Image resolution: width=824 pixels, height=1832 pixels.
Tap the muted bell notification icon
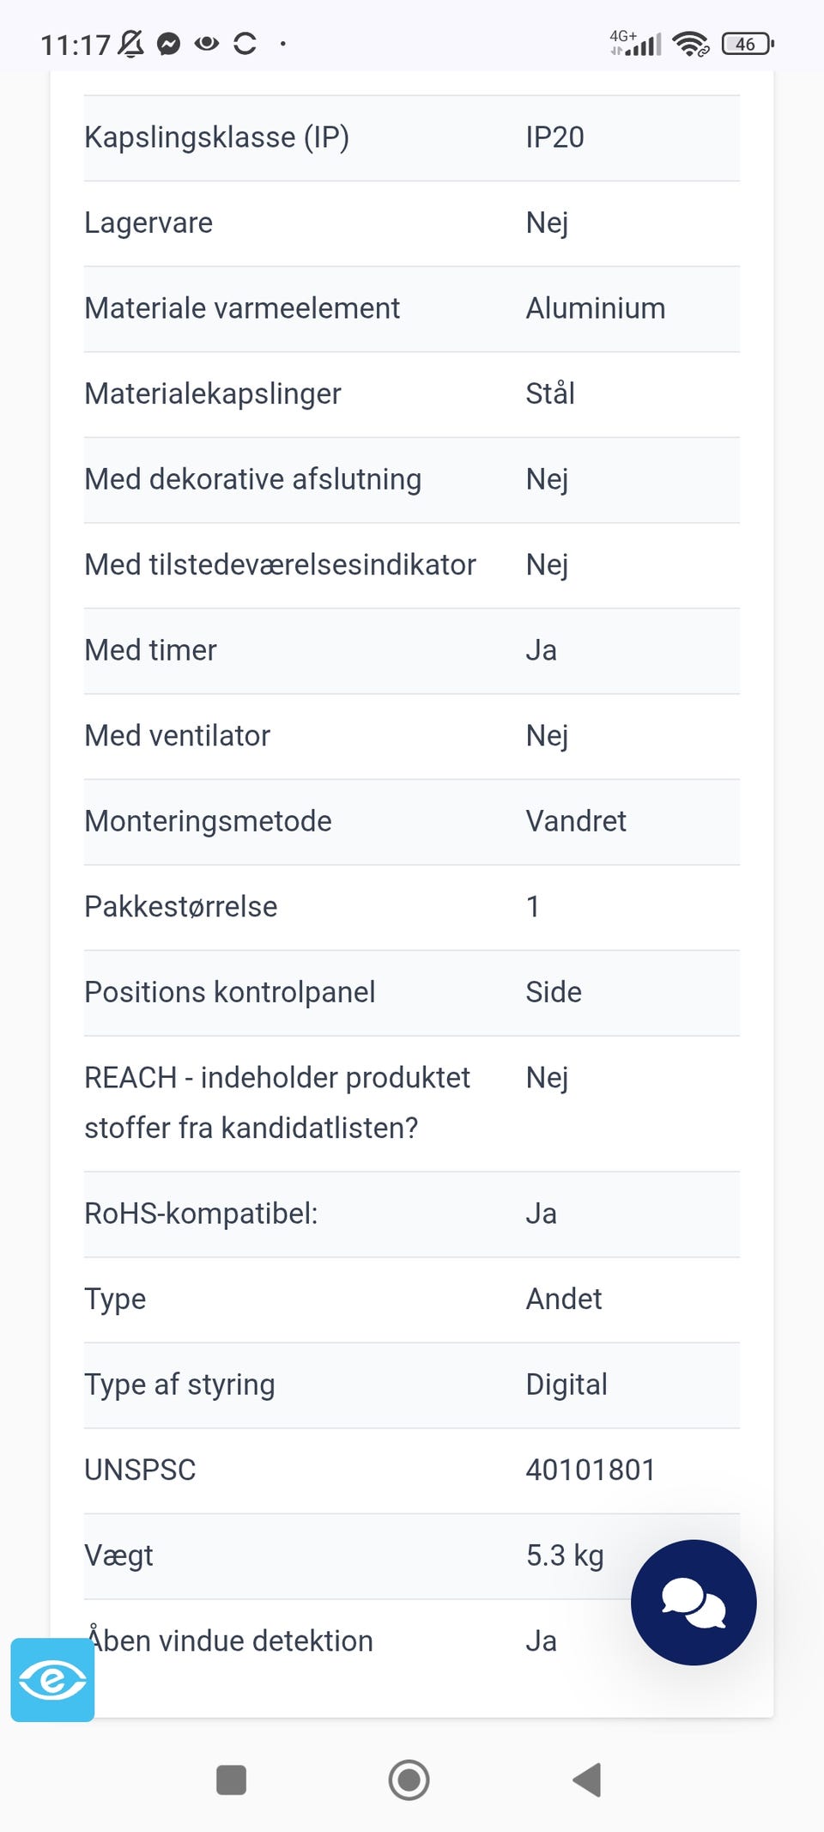(x=130, y=44)
